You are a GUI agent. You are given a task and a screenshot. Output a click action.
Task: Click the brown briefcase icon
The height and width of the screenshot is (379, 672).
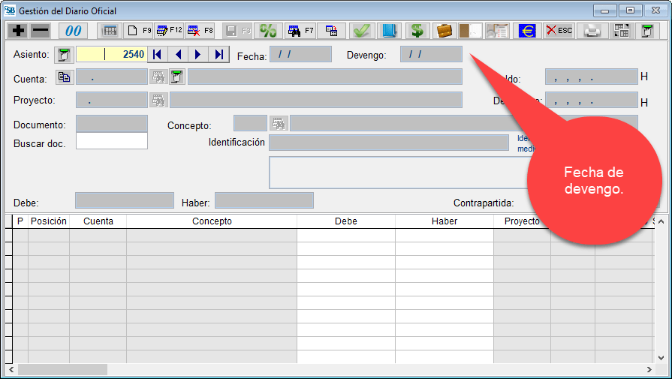click(444, 31)
